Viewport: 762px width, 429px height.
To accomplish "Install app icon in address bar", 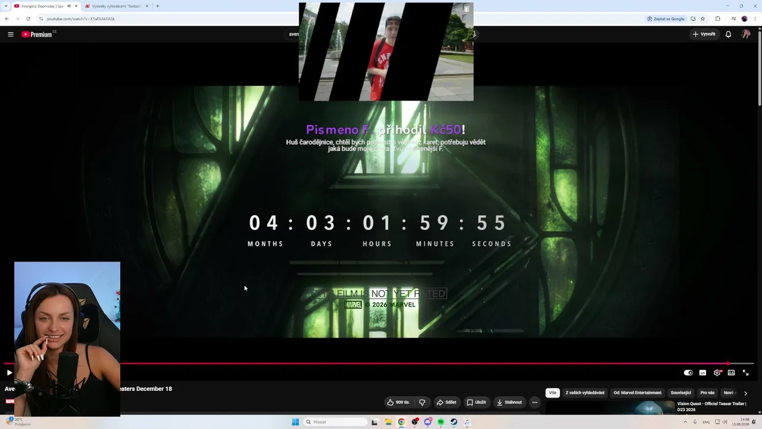I will (693, 18).
